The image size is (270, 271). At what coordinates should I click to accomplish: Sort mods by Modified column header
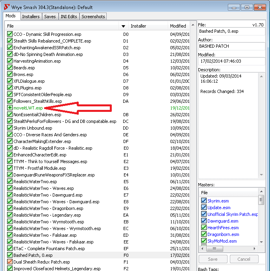179,26
